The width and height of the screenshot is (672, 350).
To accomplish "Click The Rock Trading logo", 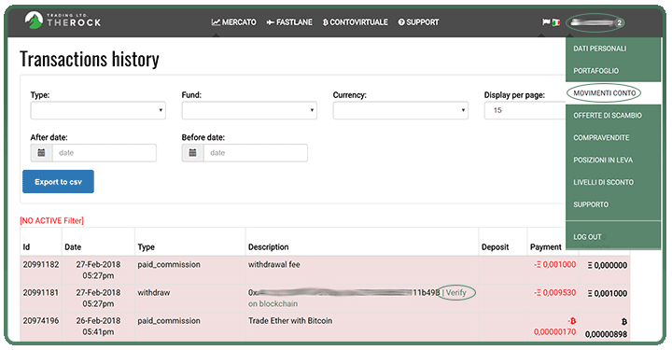I will click(63, 21).
